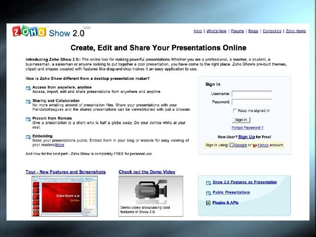This screenshot has height=237, width=316.
Task: Click the icon beside Plugins & APIs
Action: (x=208, y=203)
